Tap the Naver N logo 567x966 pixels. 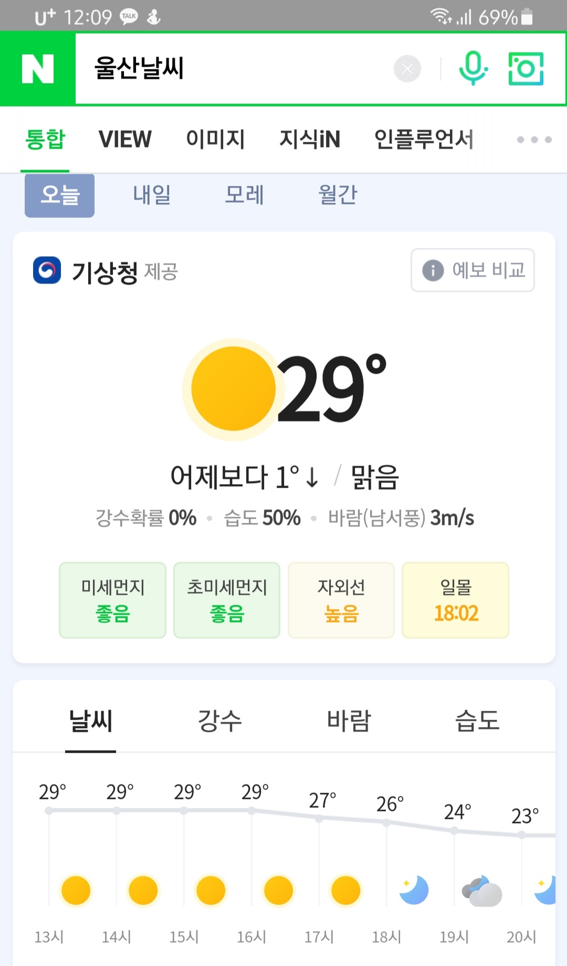38,69
